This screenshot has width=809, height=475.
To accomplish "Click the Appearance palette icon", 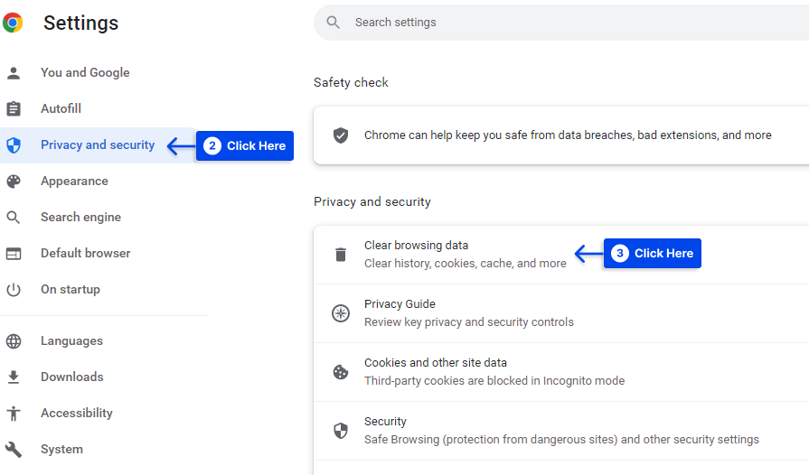I will (14, 182).
